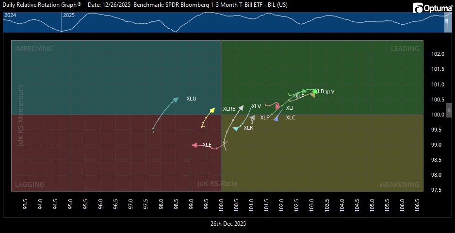Click the XLE sector label
This screenshot has height=233, width=455.
[207, 145]
